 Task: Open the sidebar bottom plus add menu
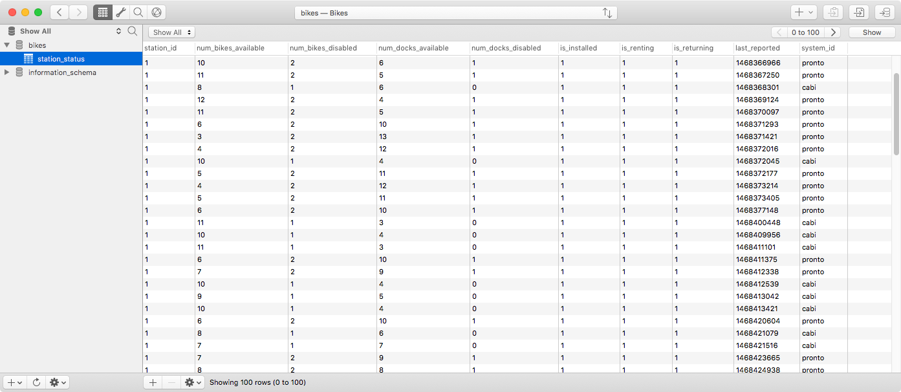[15, 382]
